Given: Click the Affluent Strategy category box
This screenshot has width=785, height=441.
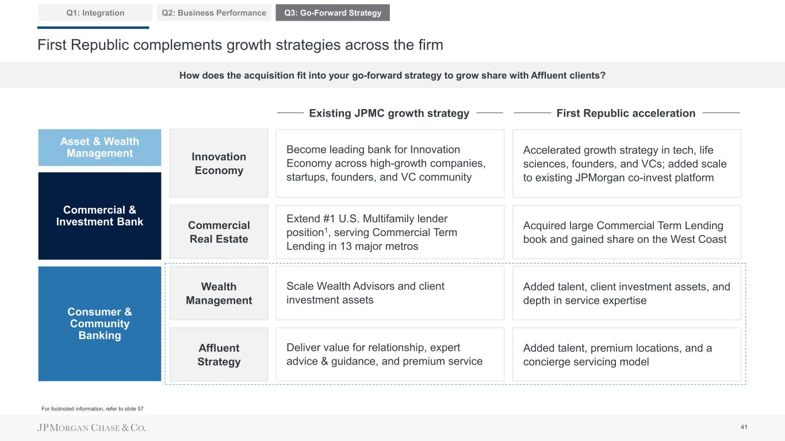Looking at the screenshot, I should tap(219, 355).
